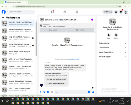Open the Richard conversation
The image size is (131, 105).
(18, 82)
